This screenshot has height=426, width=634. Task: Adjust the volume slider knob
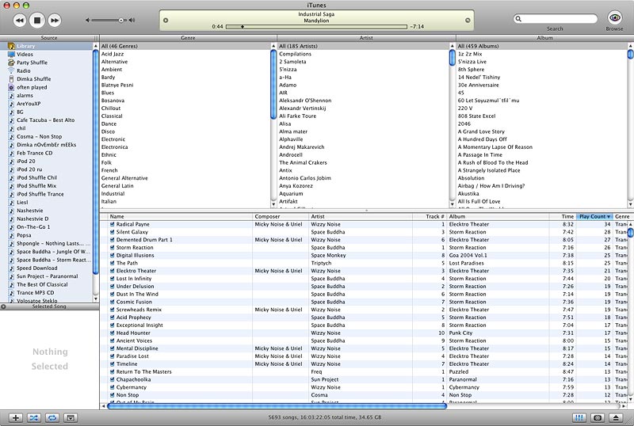[x=121, y=20]
